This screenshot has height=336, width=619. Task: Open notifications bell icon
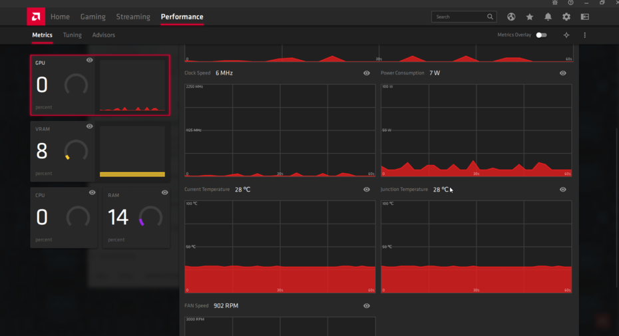tap(548, 17)
